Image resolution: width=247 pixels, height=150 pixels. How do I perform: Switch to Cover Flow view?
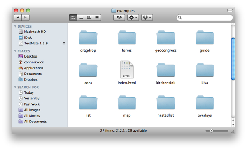click(97, 17)
